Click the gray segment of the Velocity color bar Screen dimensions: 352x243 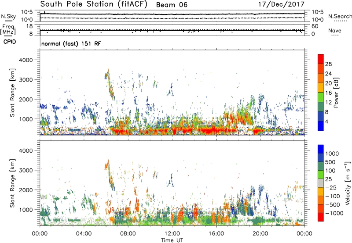click(x=321, y=183)
